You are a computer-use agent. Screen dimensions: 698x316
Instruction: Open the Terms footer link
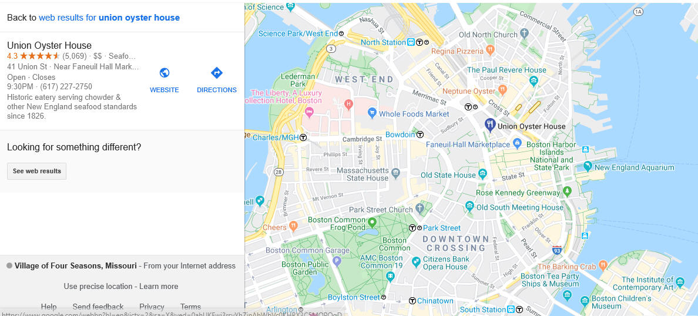[190, 307]
